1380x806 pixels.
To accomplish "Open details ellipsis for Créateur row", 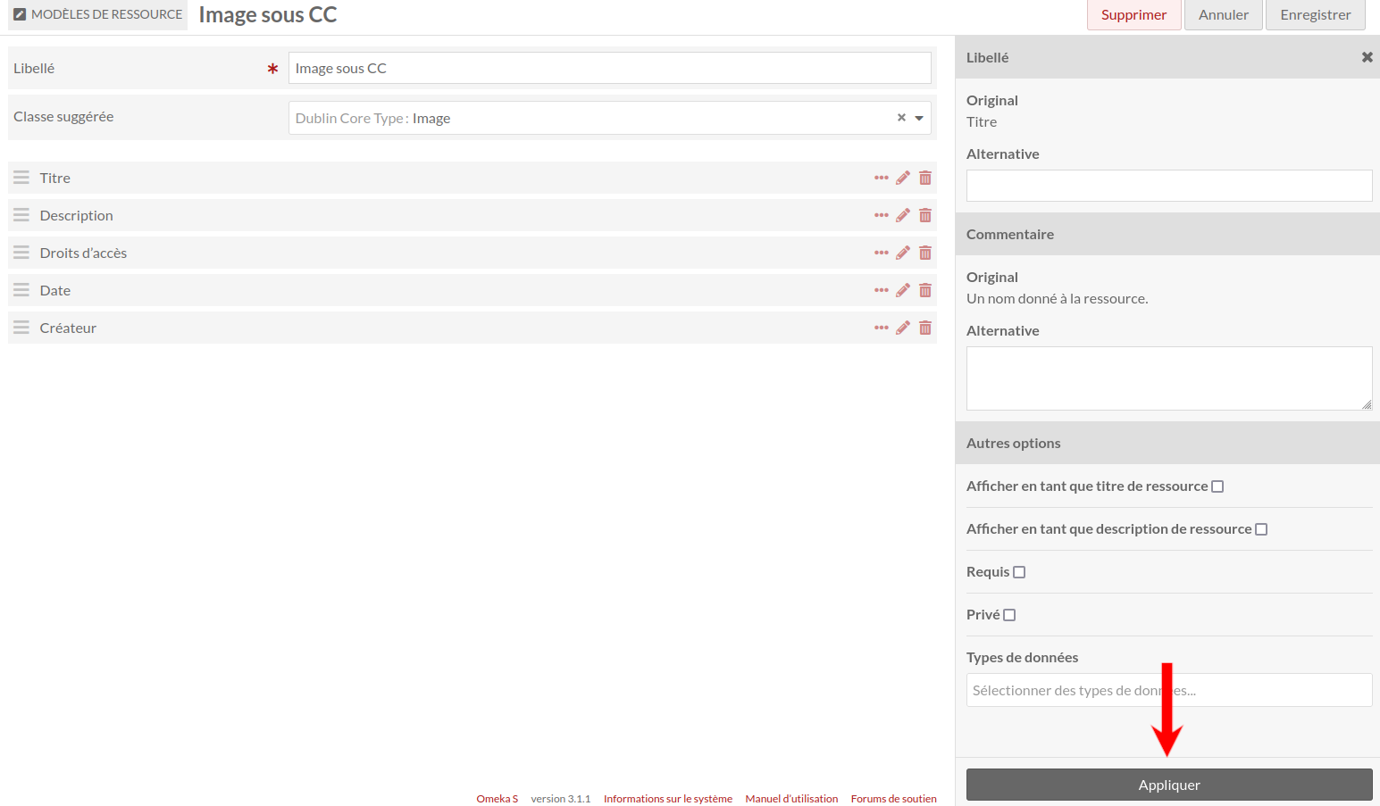I will tap(882, 328).
